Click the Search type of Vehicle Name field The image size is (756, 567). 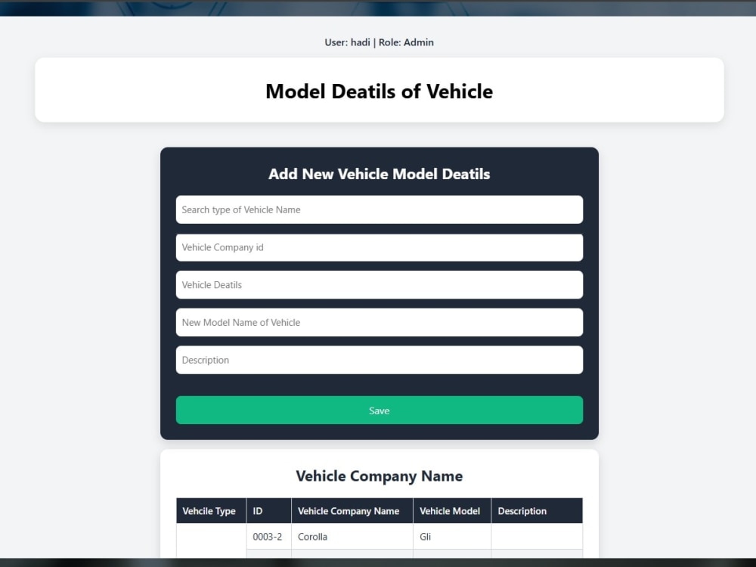[379, 209]
